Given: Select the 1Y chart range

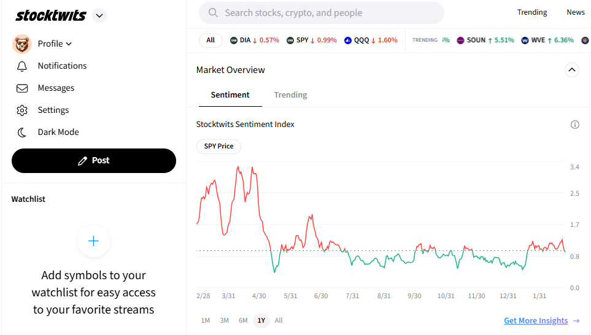Looking at the screenshot, I should [x=261, y=321].
